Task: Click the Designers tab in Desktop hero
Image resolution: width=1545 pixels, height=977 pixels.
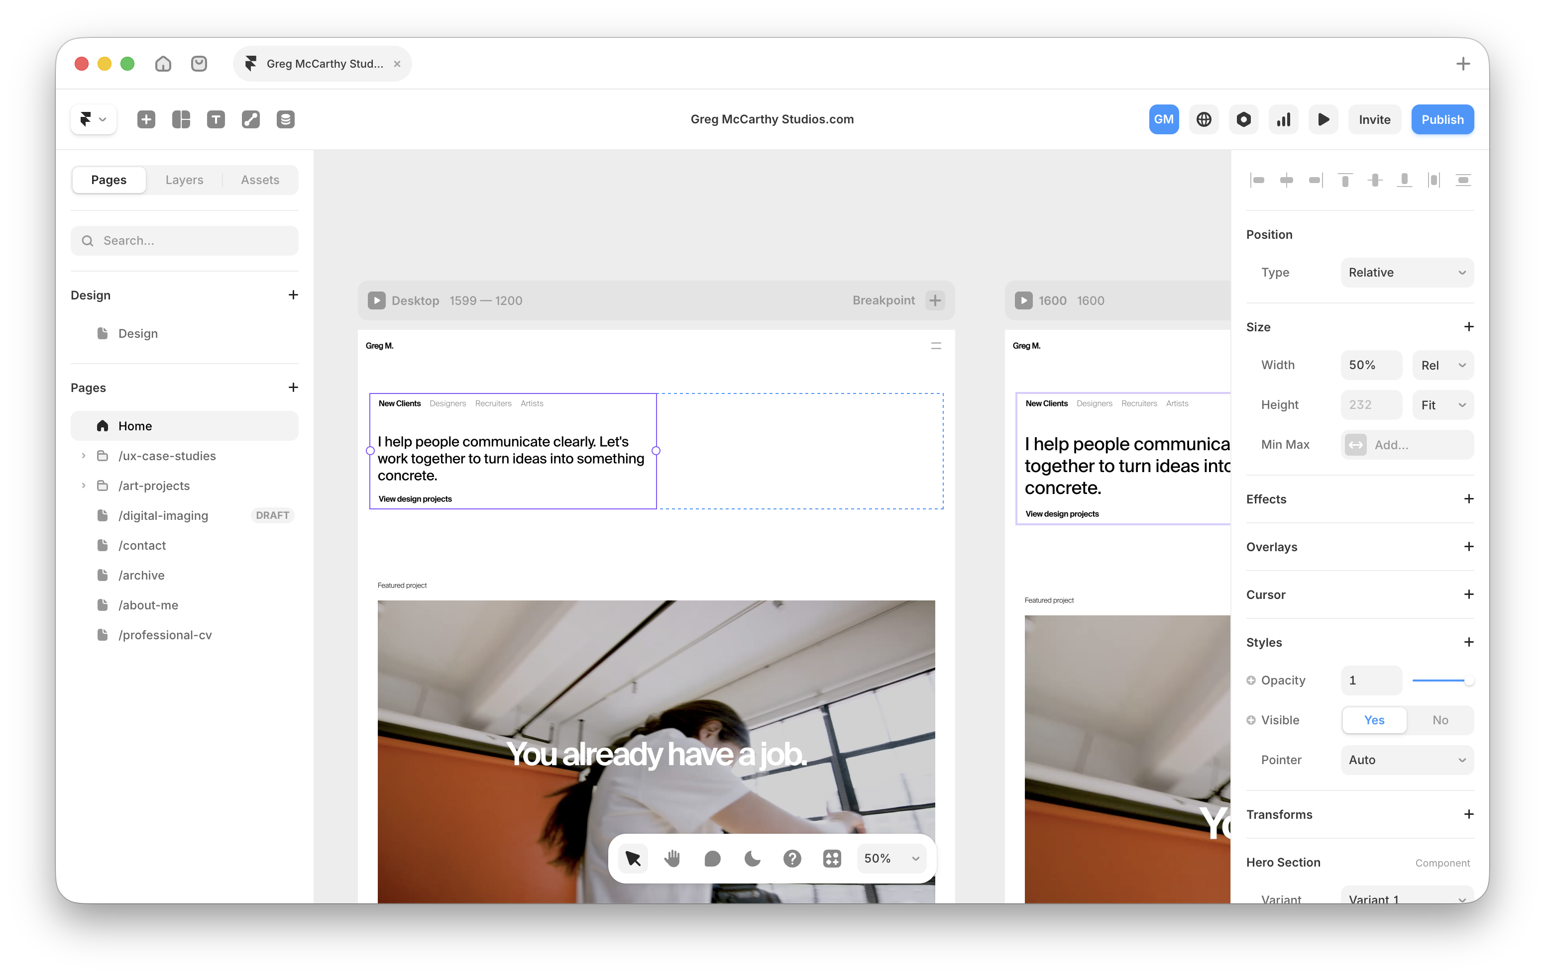Action: (x=447, y=403)
